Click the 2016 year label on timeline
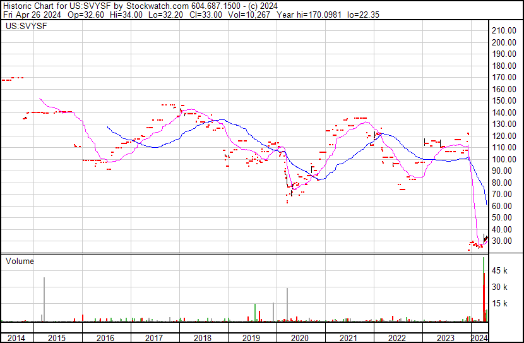This screenshot has width=524, height=343. (x=105, y=338)
